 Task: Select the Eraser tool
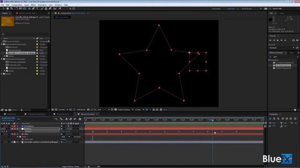(50, 8)
